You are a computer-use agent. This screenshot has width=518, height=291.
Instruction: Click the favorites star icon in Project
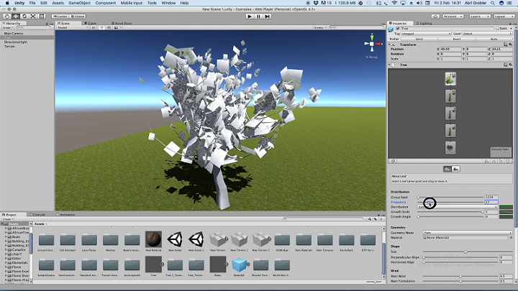point(381,219)
